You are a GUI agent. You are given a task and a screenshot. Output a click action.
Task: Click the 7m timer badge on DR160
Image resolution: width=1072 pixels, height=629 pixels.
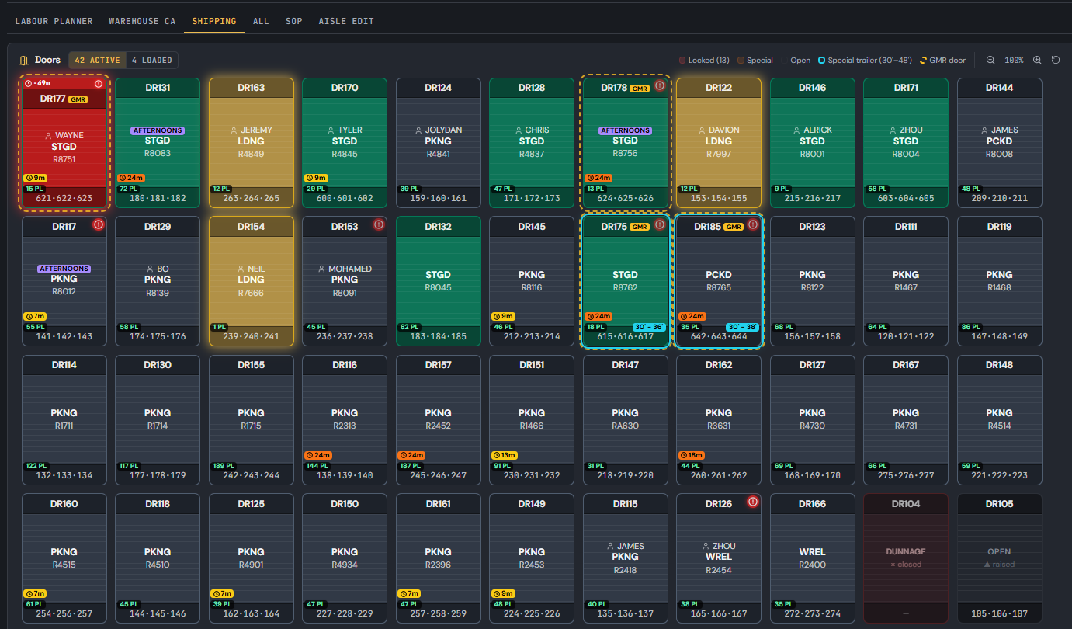tap(35, 593)
